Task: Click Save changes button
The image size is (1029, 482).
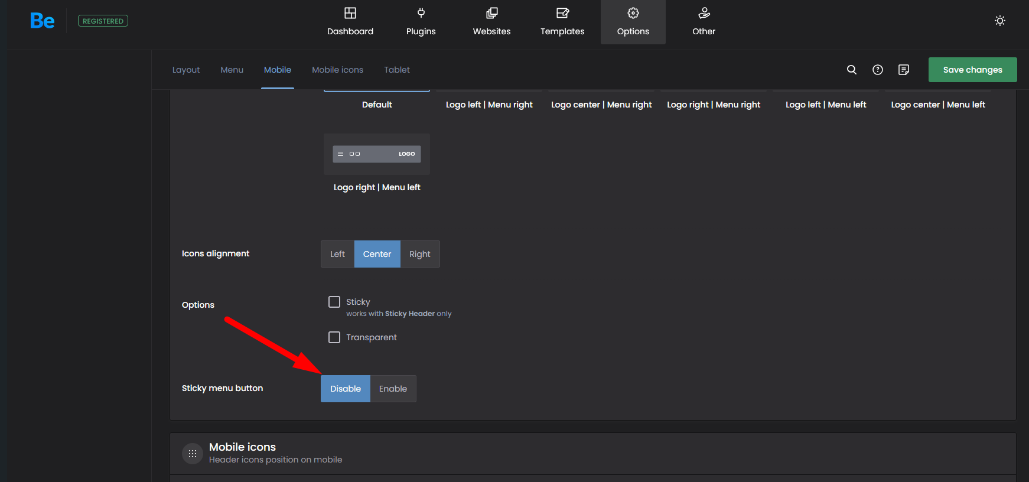Action: (x=972, y=70)
